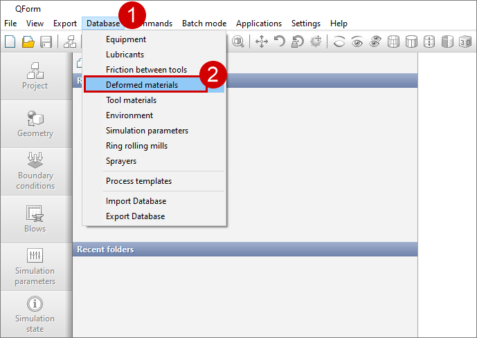Select Deformed materials from Database menu

tap(142, 85)
